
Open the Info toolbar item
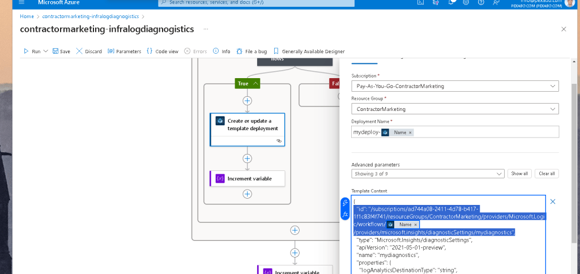pyautogui.click(x=221, y=52)
